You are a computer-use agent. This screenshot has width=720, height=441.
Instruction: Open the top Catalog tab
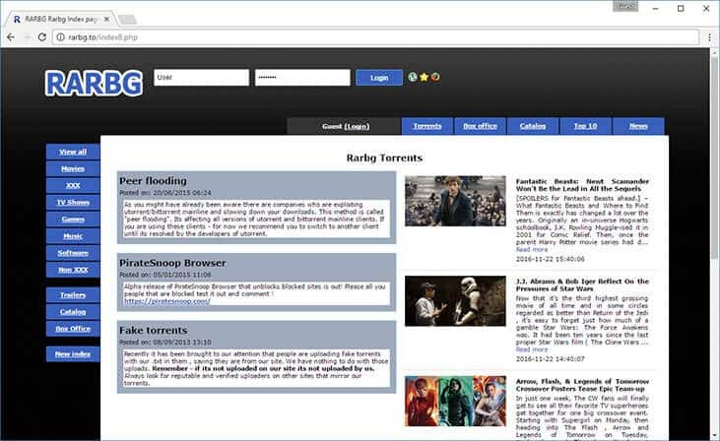click(x=533, y=126)
